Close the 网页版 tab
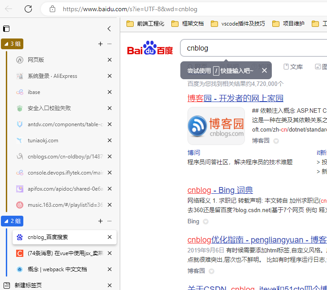Image resolution: width=327 pixels, height=290 pixels. pyautogui.click(x=109, y=60)
